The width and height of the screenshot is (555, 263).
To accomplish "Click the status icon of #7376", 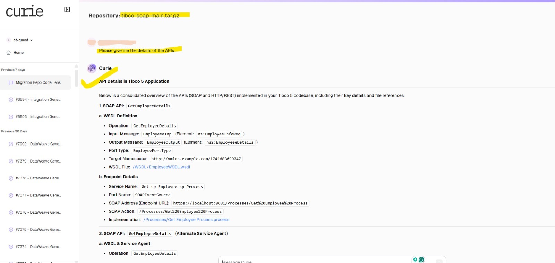I will pyautogui.click(x=11, y=212).
